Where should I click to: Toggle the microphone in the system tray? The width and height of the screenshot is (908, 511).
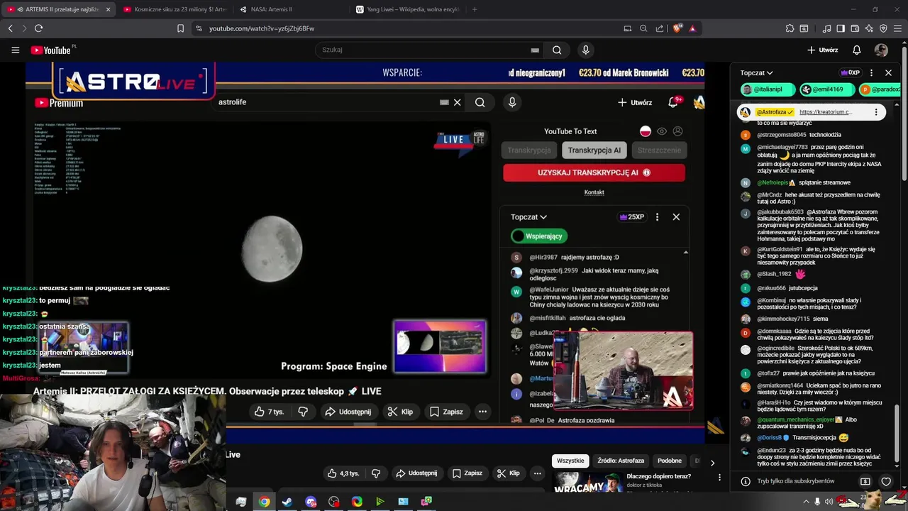(x=817, y=502)
